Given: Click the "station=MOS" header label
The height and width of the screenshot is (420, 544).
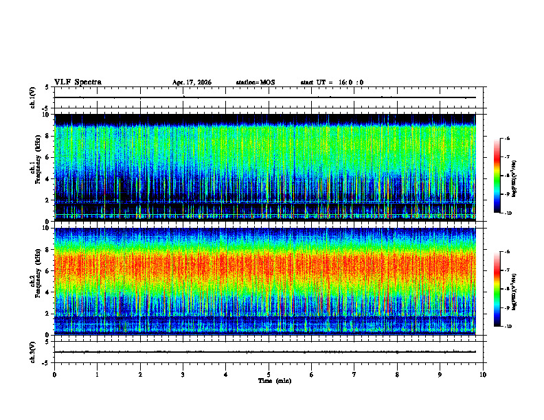Looking at the screenshot, I should 256,82.
